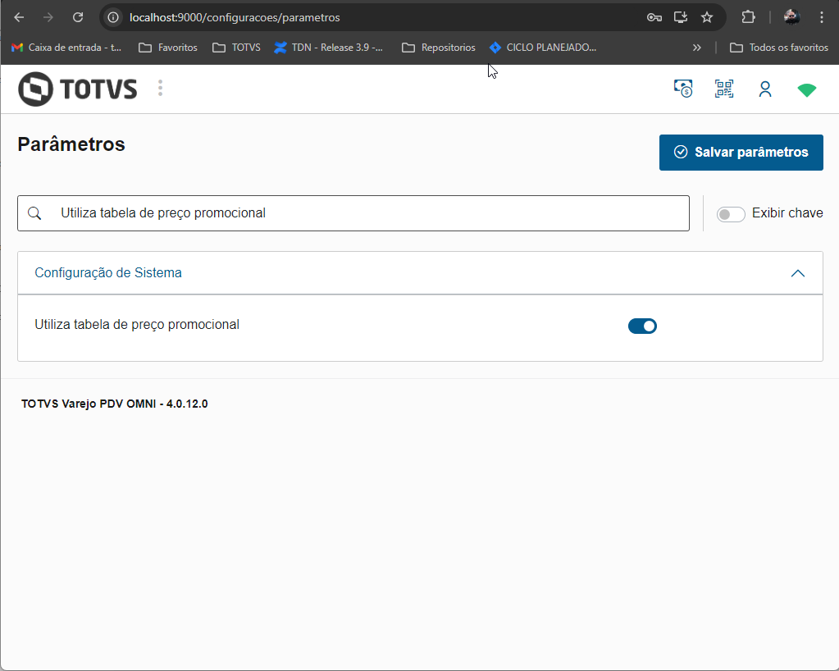Screen dimensions: 839x671
Task: Save with Salvar parâmetros button
Action: point(741,153)
